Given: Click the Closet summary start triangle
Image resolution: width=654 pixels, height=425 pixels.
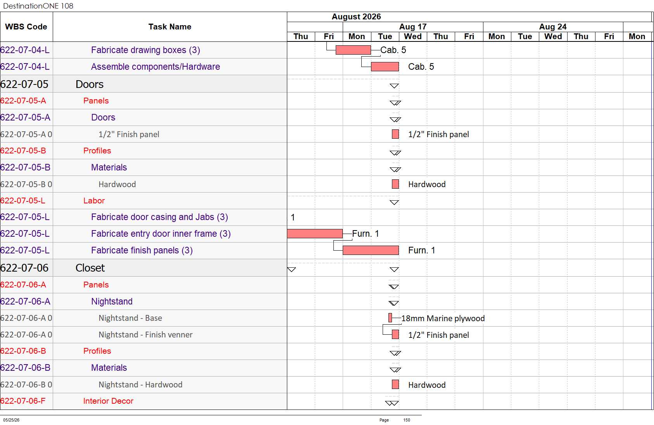Looking at the screenshot, I should coord(292,269).
